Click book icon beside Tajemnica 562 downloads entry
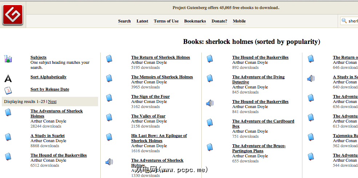The image size is (358, 178). pos(311,137)
